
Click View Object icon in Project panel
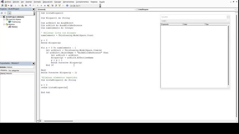(x=5, y=13)
